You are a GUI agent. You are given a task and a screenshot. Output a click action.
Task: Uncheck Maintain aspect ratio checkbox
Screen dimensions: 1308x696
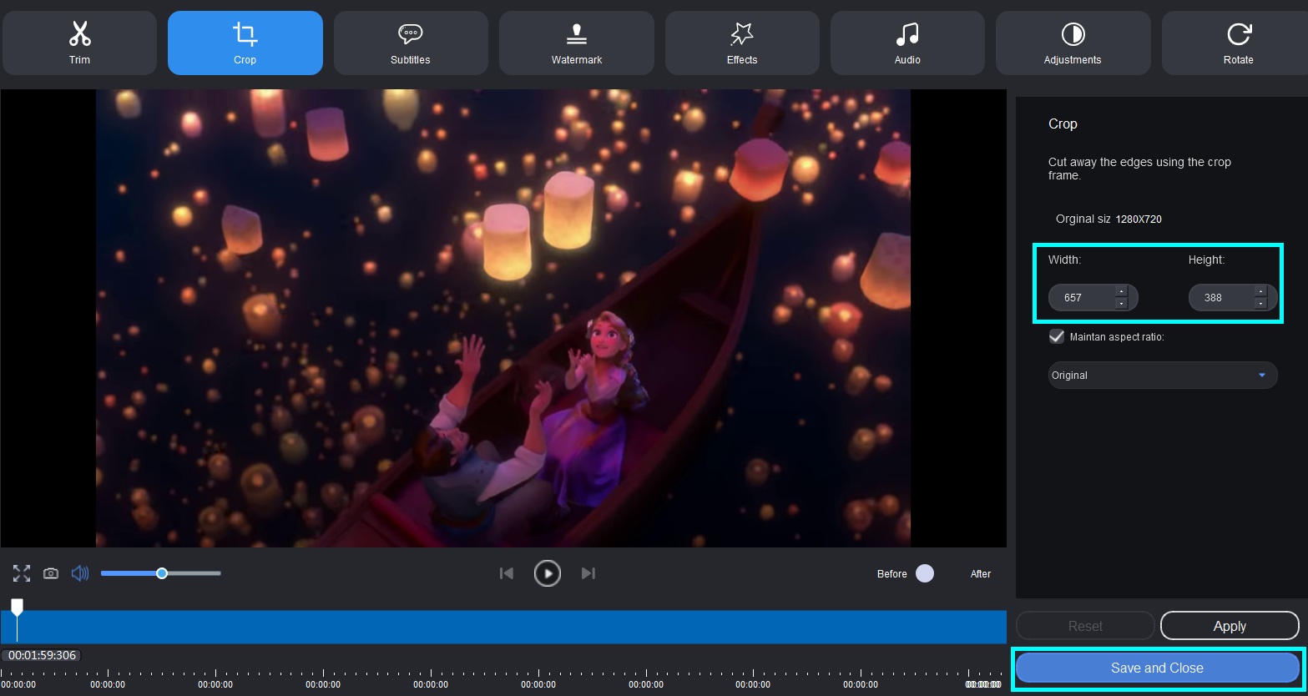pos(1057,336)
